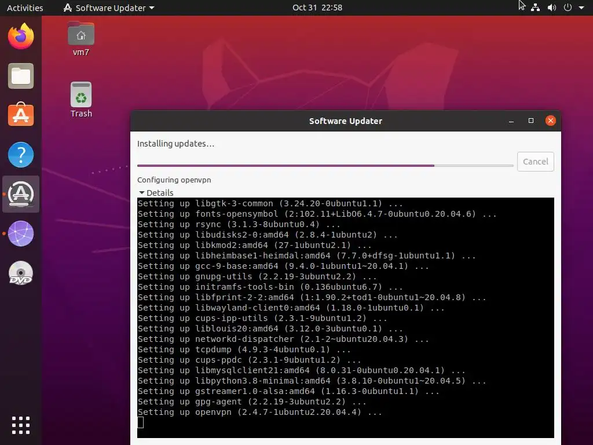Click line "Setting up libgtk-3-common"
Image resolution: width=593 pixels, height=445 pixels.
pyautogui.click(x=270, y=203)
